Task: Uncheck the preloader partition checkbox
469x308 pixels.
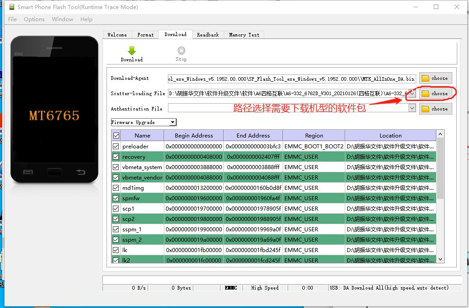Action: (116, 147)
